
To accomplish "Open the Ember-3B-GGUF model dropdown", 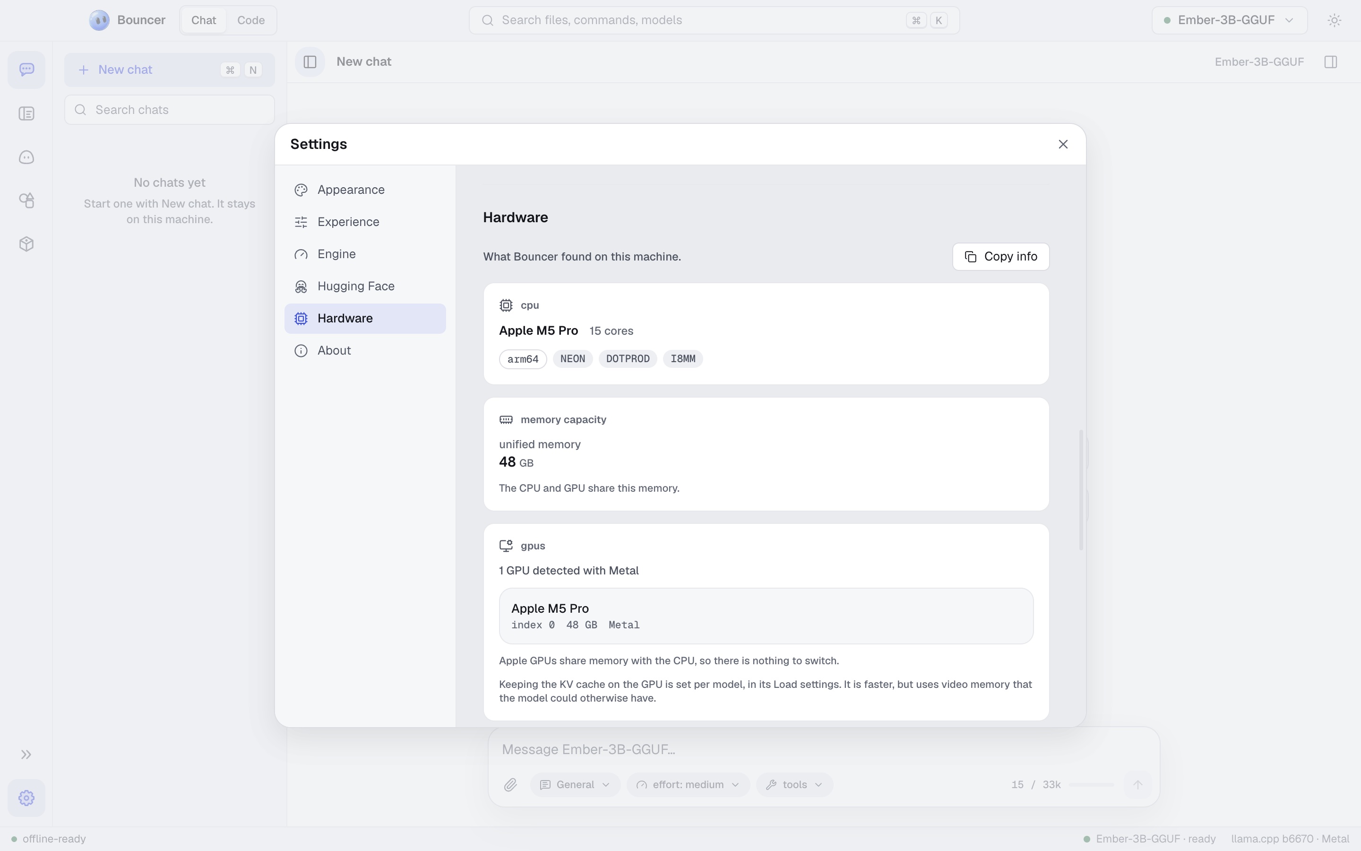I will pyautogui.click(x=1230, y=20).
